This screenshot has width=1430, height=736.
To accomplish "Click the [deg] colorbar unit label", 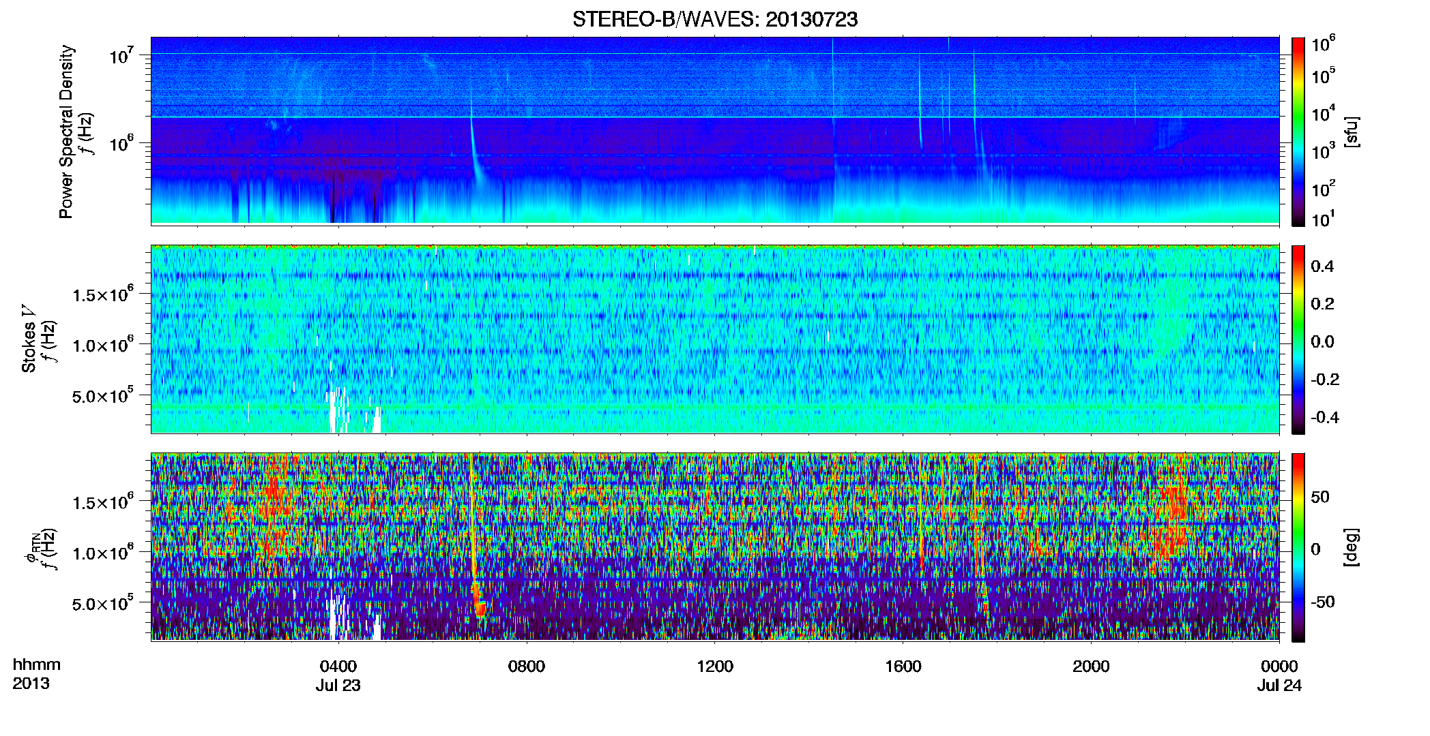I will (x=1351, y=547).
